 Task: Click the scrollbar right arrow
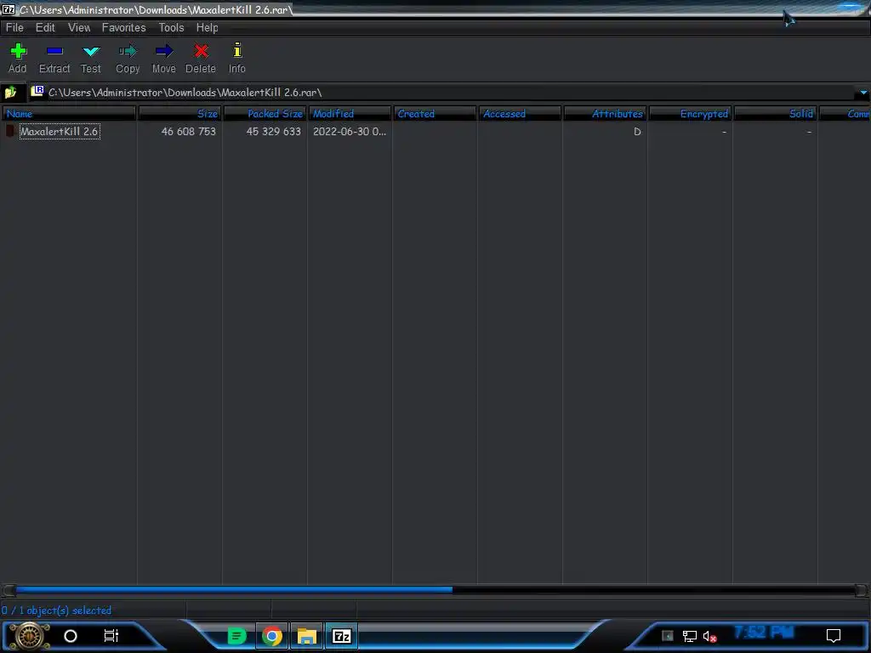click(x=861, y=590)
